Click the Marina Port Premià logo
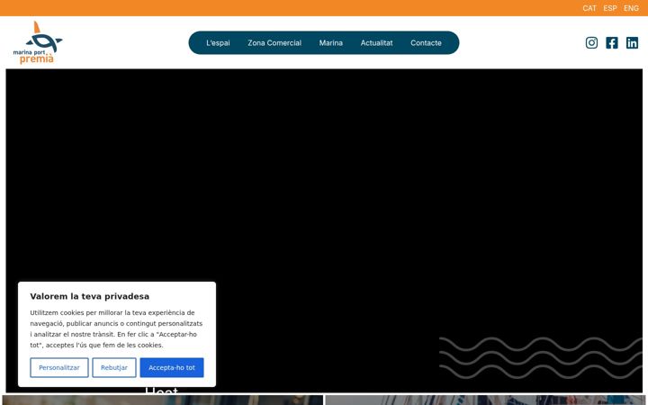The width and height of the screenshot is (648, 405). 37,42
